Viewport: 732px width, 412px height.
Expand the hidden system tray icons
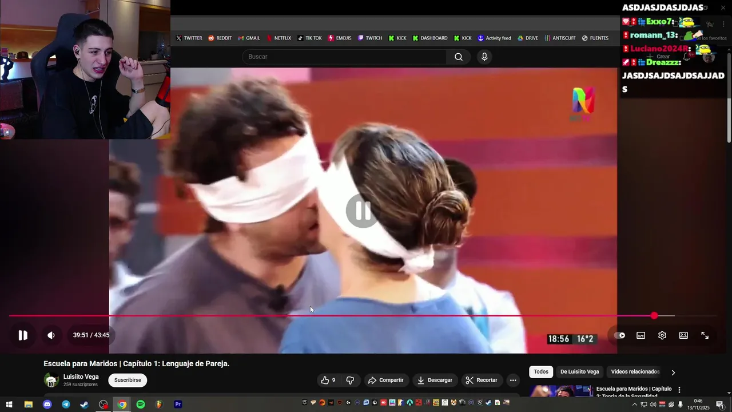point(634,405)
